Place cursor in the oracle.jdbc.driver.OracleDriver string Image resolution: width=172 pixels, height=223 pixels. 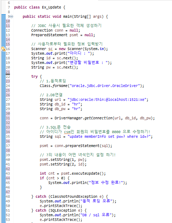(x=105, y=86)
